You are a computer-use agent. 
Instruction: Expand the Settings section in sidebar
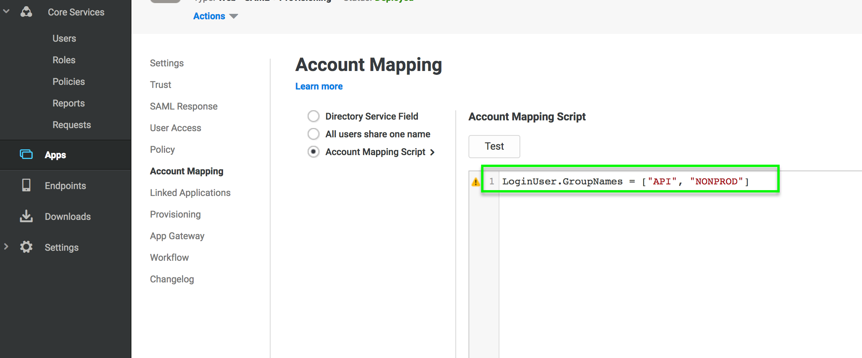coord(6,247)
